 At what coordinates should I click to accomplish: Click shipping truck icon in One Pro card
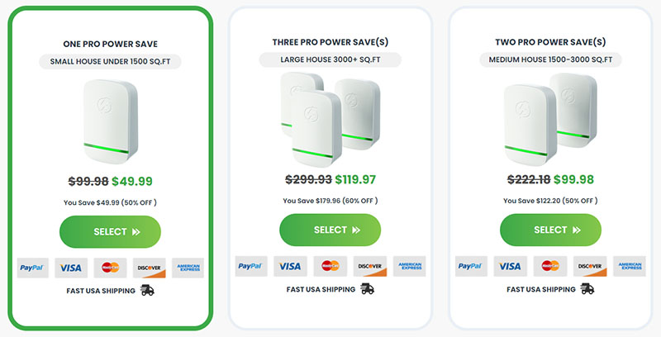[x=148, y=290]
